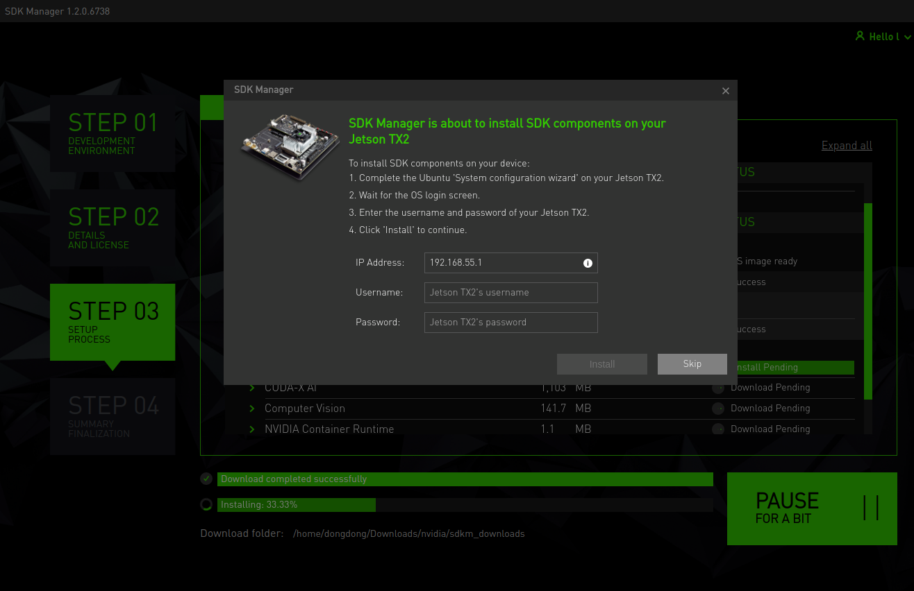914x591 pixels.
Task: Click the 'Click Install to continue' instruction
Action: coord(408,230)
